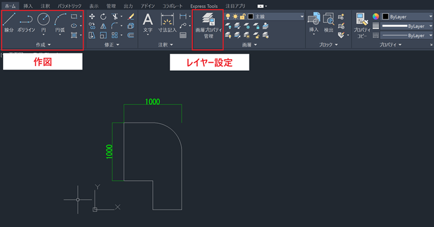Switch to the ホーム ribbon tab
This screenshot has height=227, width=434.
click(10, 6)
